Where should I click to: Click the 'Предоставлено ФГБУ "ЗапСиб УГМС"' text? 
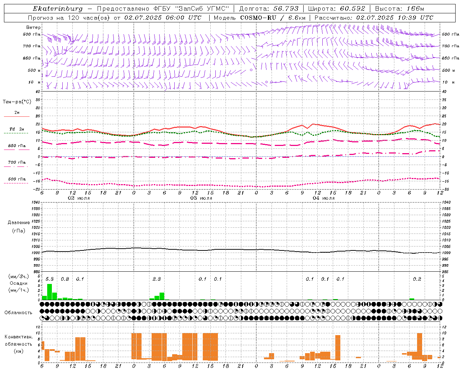coord(164,9)
